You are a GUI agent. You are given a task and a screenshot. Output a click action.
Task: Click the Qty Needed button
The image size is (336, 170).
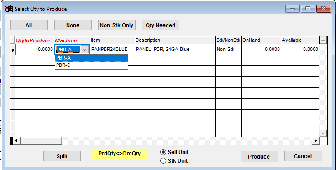pos(161,25)
